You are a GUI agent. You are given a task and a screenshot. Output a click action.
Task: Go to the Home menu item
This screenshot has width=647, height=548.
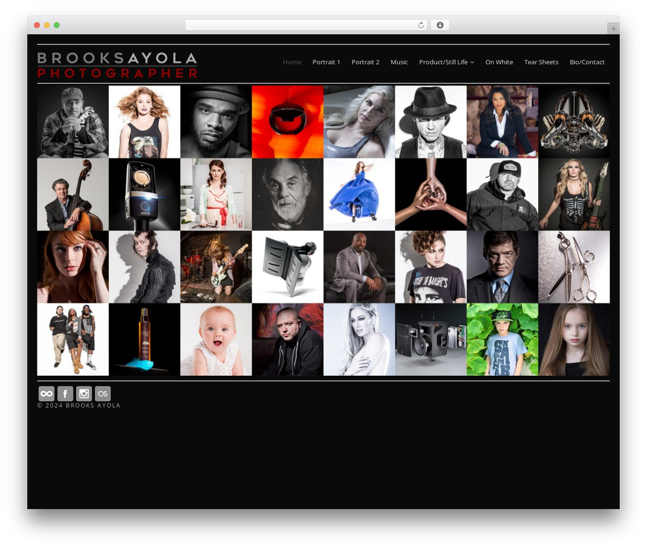click(x=292, y=62)
